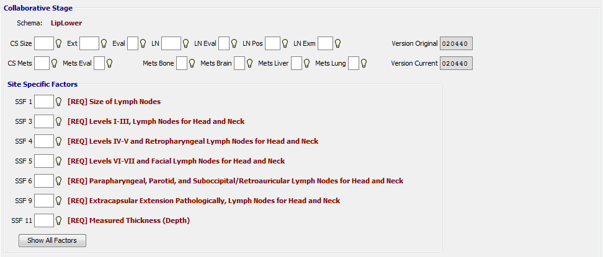Viewport: 603px width, 257px height.
Task: Open lightbulb lookup for CS Mets
Action: pyautogui.click(x=55, y=63)
